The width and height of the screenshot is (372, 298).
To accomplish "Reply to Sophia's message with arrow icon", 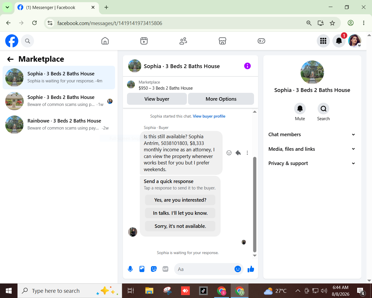I will [238, 153].
